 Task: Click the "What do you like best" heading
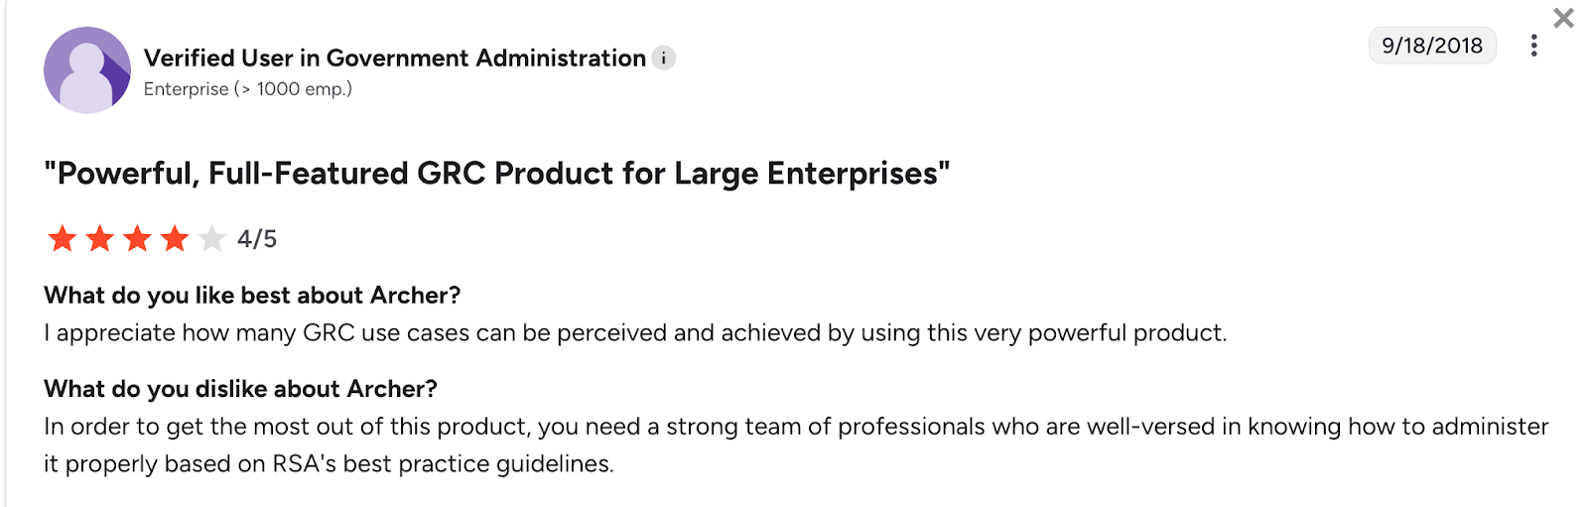point(252,296)
